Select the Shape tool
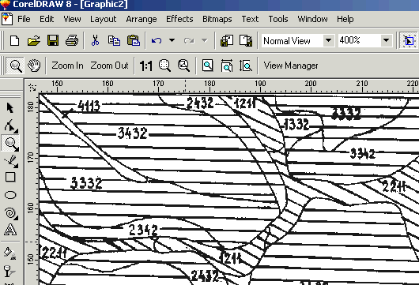Screen dimensions: 419x285 click(x=11, y=126)
